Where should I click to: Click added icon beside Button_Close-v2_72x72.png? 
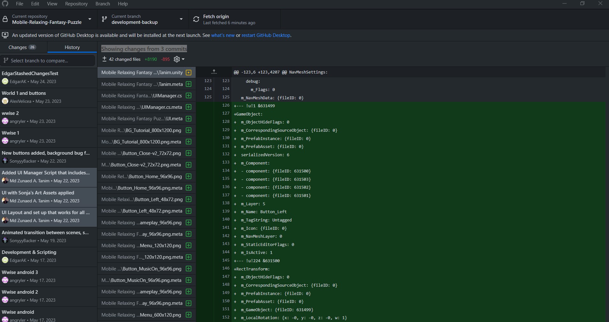coord(189,153)
